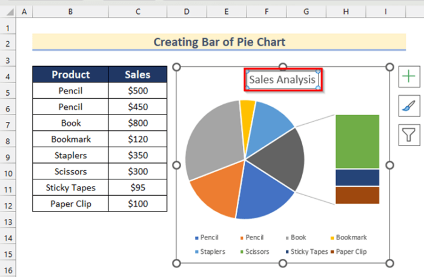Click the green Scissors bar segment
The width and height of the screenshot is (424, 277).
[x=357, y=141]
